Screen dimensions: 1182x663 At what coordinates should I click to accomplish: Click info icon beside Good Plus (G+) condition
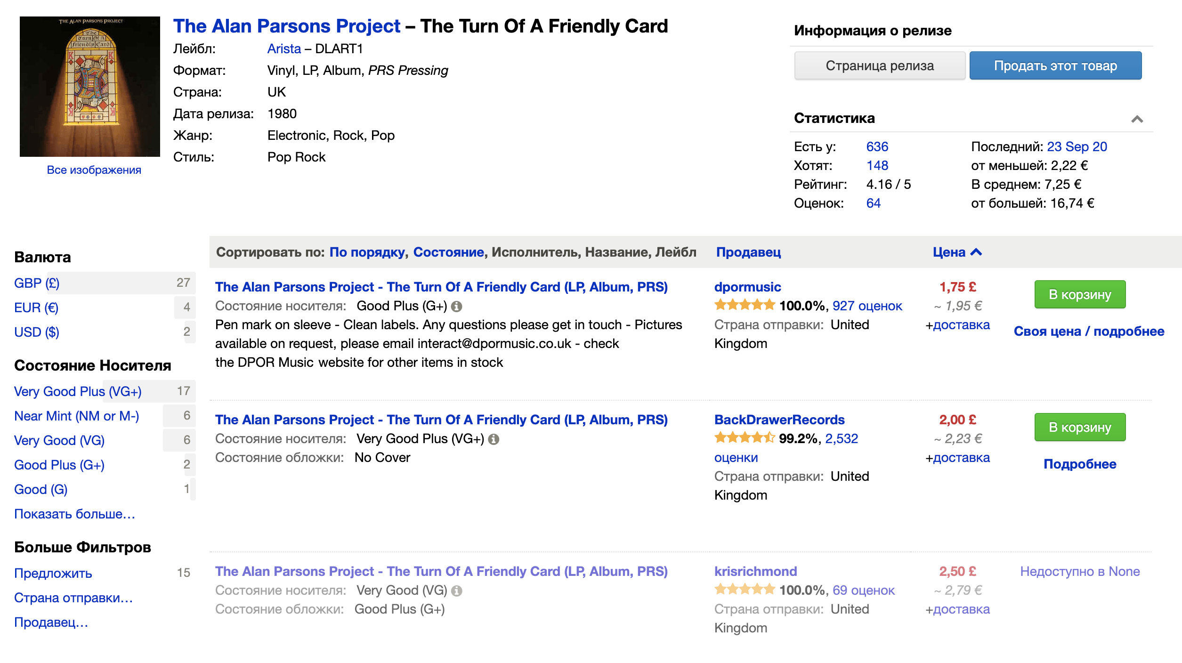(x=456, y=307)
